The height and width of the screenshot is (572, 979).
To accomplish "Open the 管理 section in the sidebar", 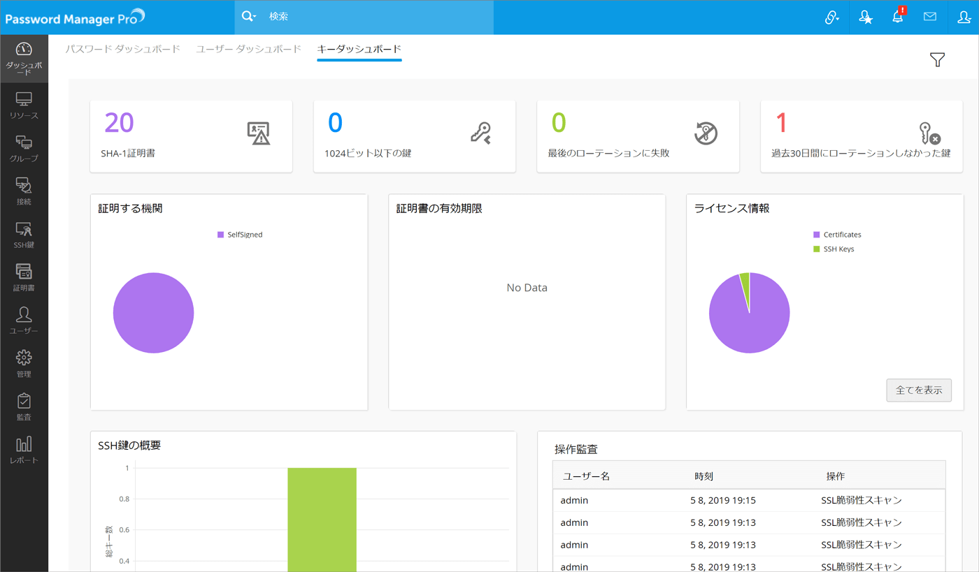I will (x=24, y=363).
